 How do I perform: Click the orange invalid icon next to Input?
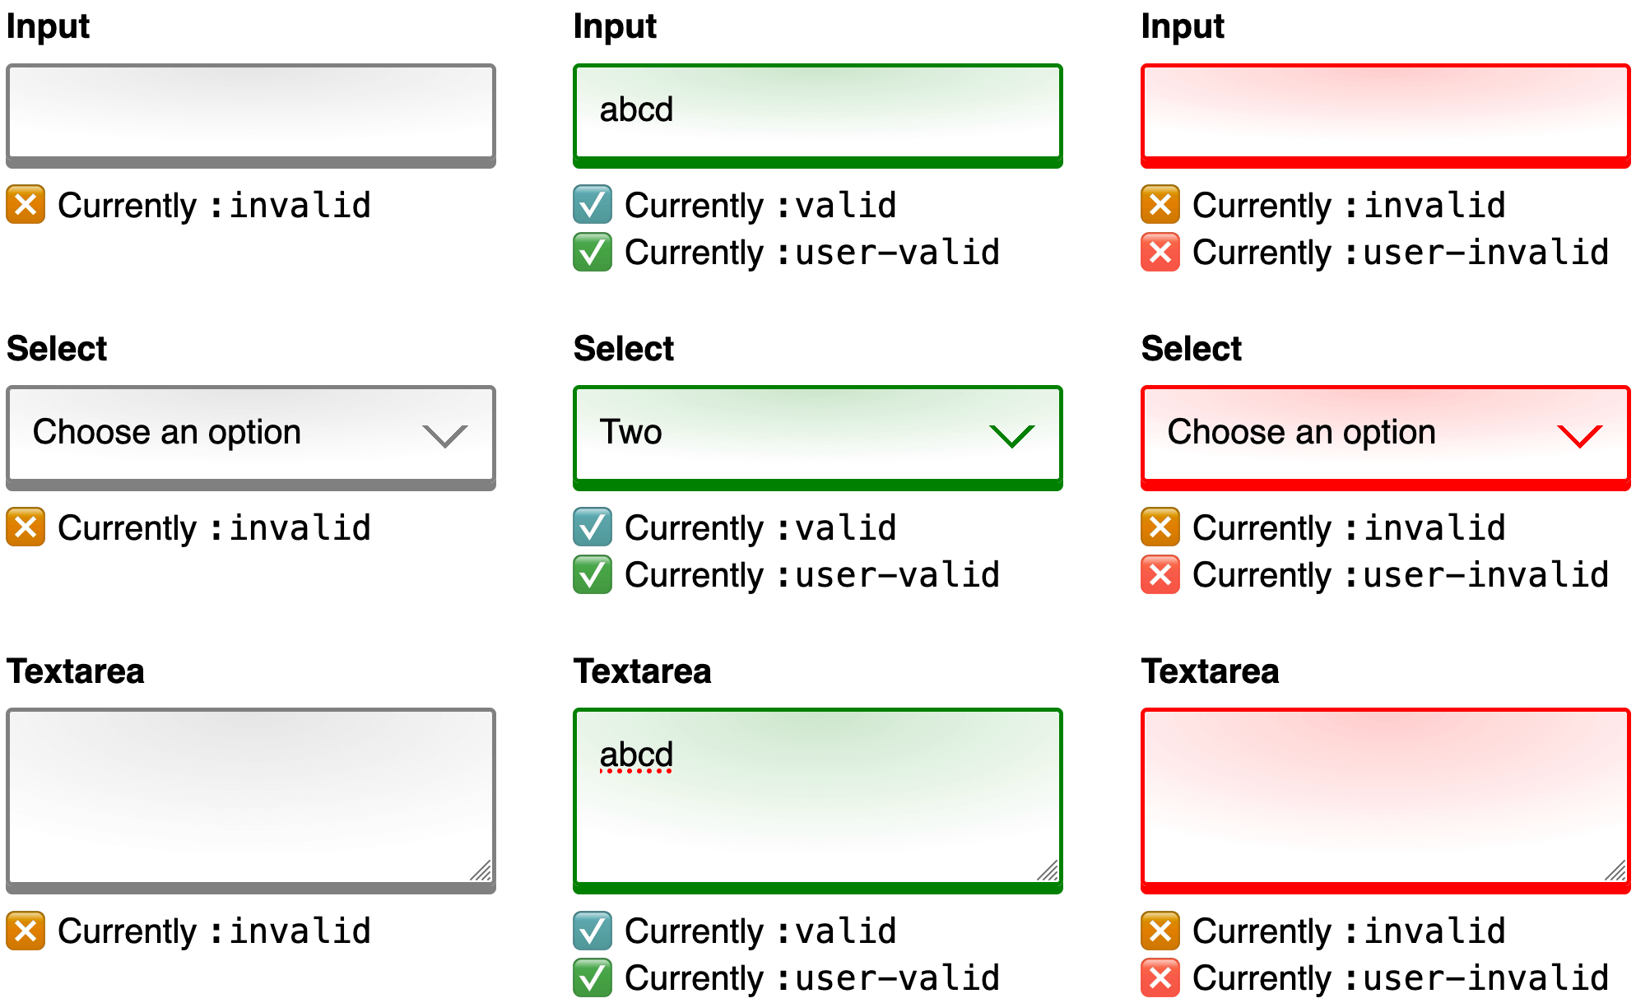(23, 209)
